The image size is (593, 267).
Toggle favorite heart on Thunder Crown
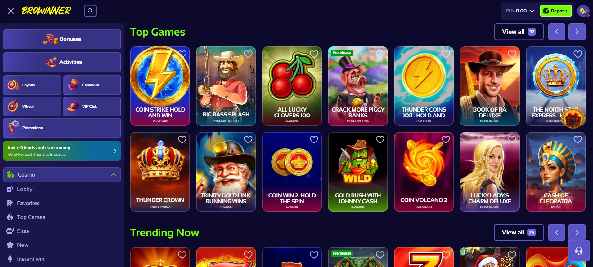coord(182,140)
